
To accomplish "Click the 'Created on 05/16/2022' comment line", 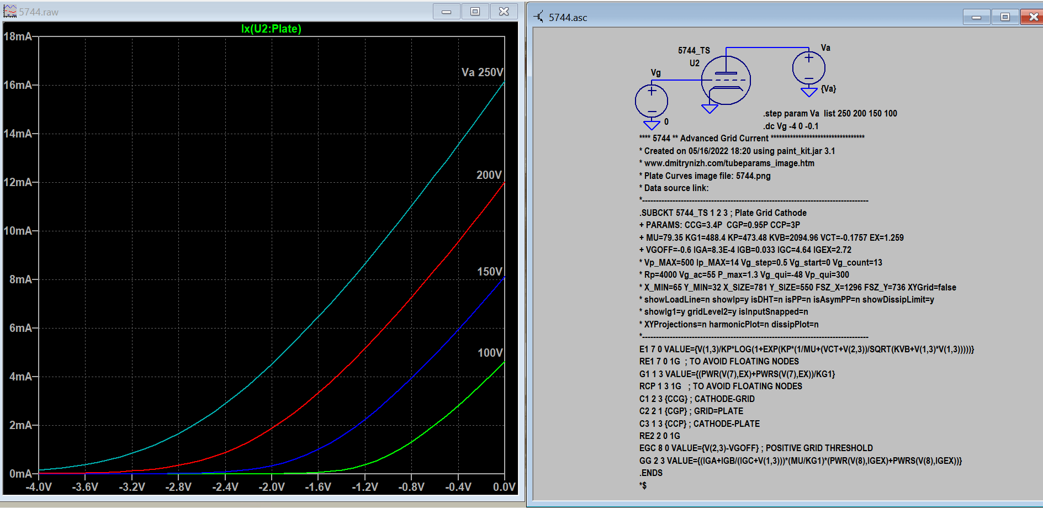I will (x=737, y=151).
